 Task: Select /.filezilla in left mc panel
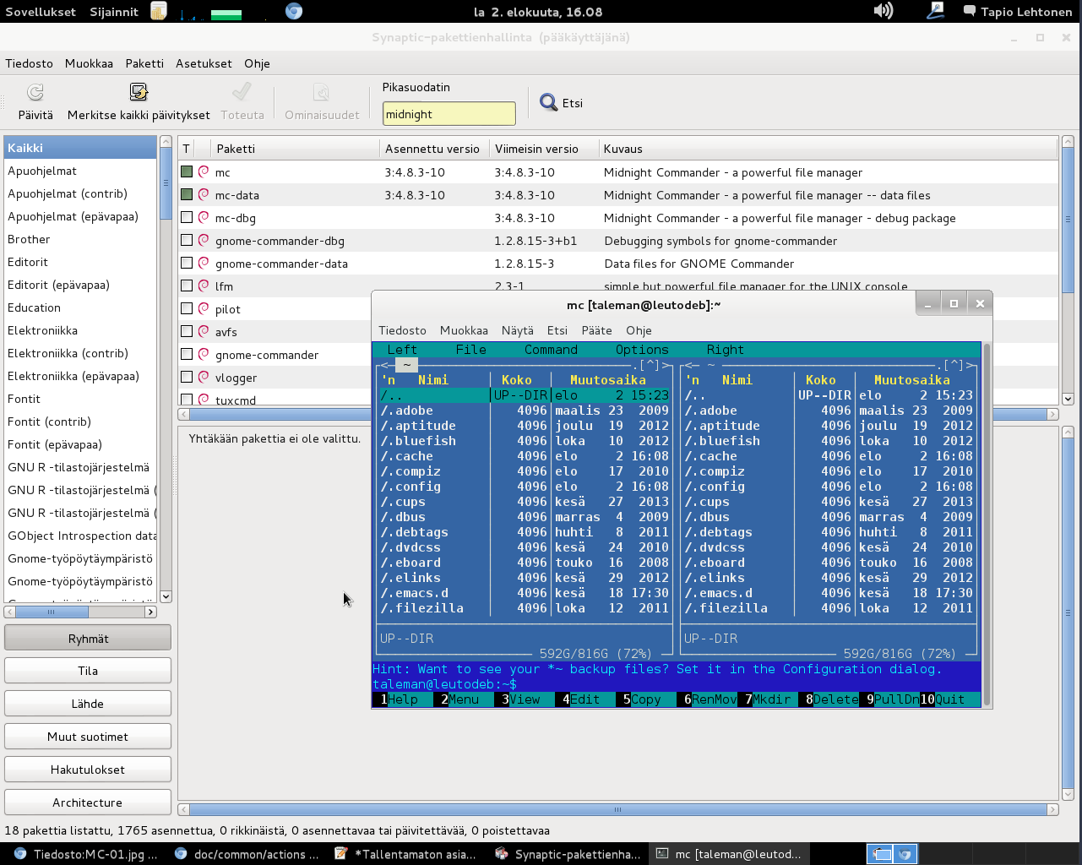[x=525, y=608]
